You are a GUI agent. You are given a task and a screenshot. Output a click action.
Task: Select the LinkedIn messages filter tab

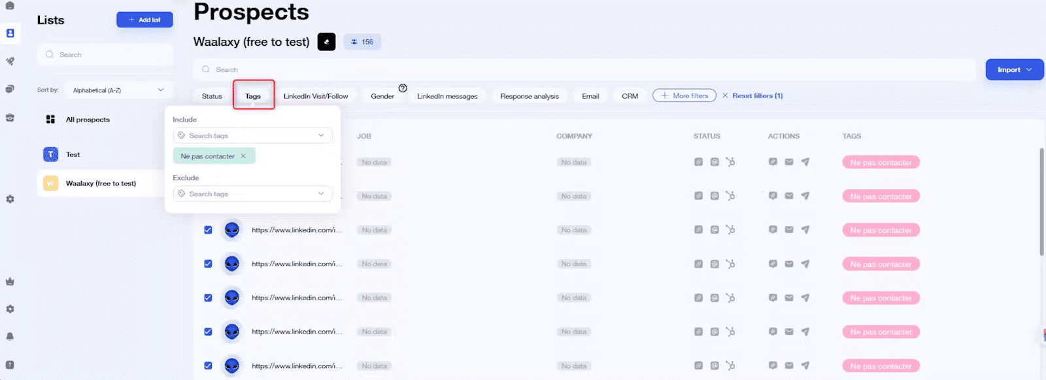click(x=447, y=96)
